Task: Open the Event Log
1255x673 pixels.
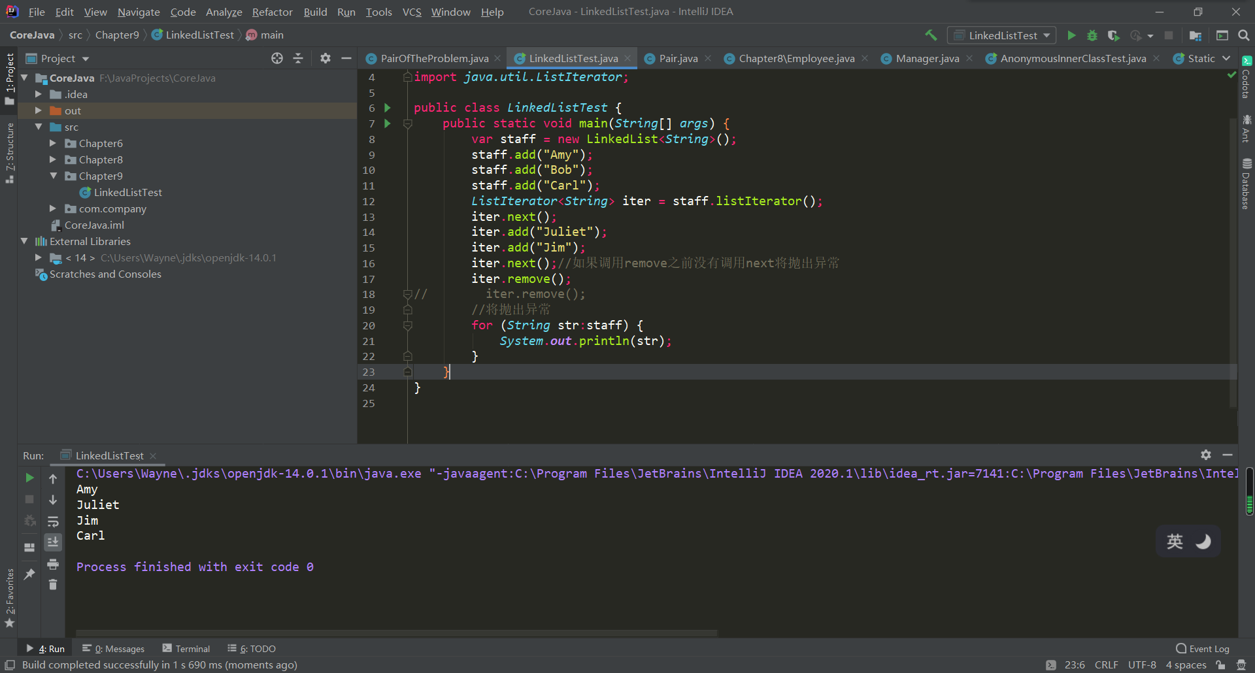Action: 1203,649
